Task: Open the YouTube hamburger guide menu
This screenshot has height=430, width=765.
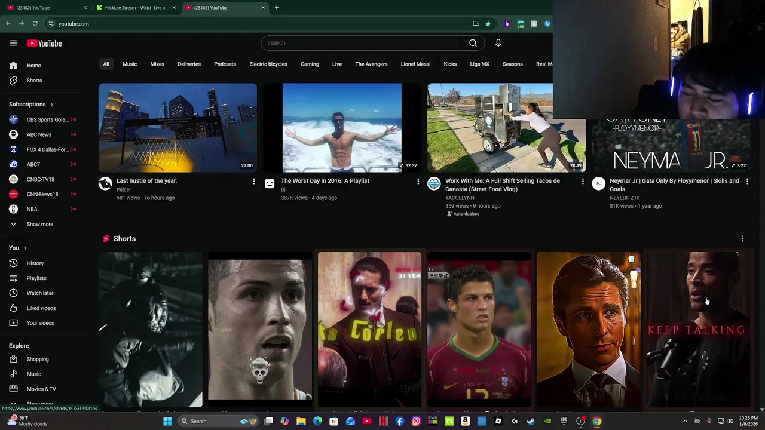Action: pos(13,43)
